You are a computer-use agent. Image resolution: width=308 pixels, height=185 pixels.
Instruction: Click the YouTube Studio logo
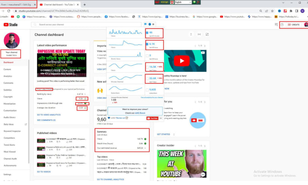click(x=10, y=24)
